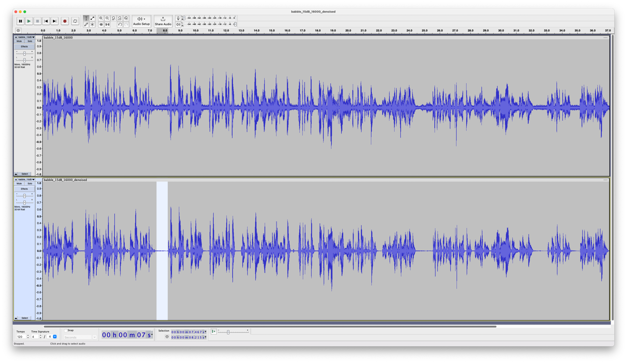Viewport: 627px width, 363px height.
Task: Click the Effects button on the top track
Action: coord(25,46)
